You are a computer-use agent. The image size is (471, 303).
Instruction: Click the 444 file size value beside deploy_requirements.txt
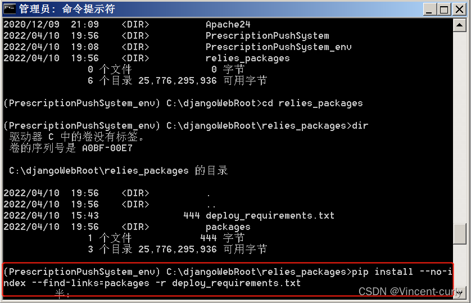point(192,216)
